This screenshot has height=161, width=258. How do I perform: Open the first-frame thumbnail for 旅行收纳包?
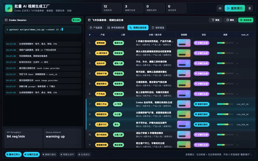click(184, 134)
